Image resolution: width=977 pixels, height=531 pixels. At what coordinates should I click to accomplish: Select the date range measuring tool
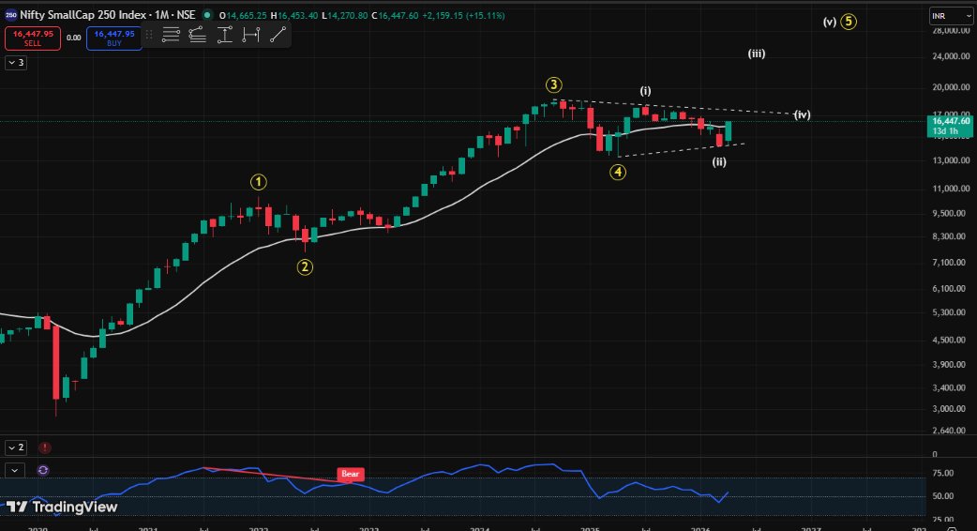251,35
